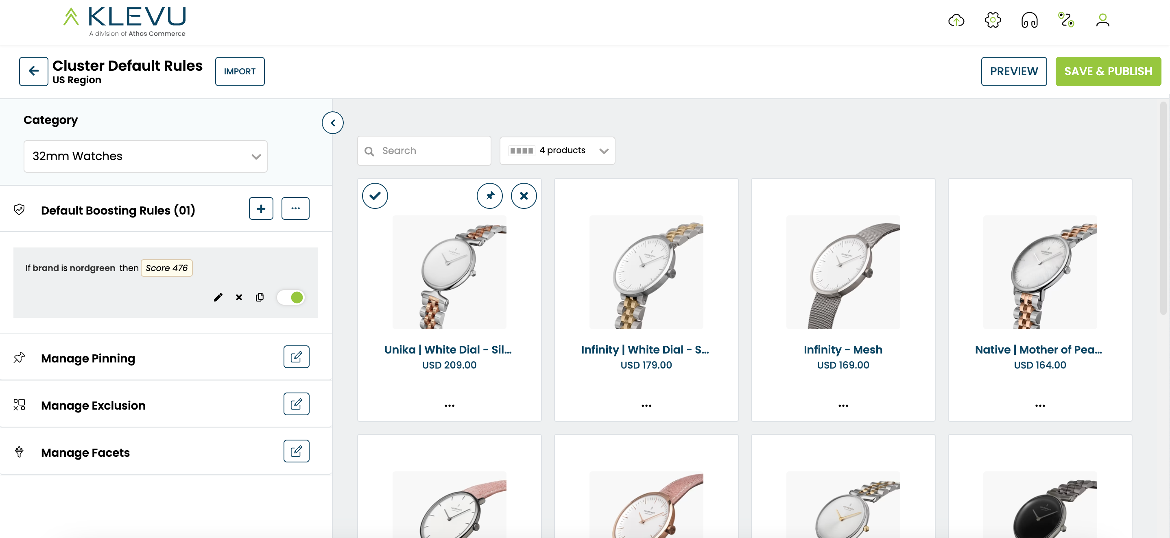
Task: Open the 4 products per row dropdown
Action: [557, 151]
